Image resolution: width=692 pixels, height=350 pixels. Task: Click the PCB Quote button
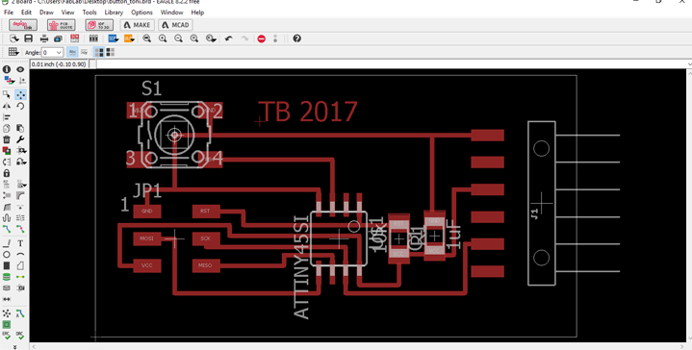[62, 25]
